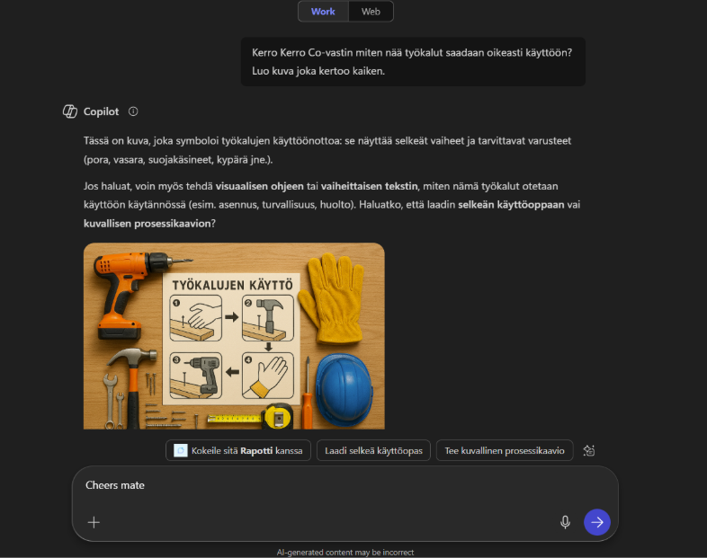Screen dimensions: 707x558
Task: Switch to the Work mode
Action: coord(323,12)
